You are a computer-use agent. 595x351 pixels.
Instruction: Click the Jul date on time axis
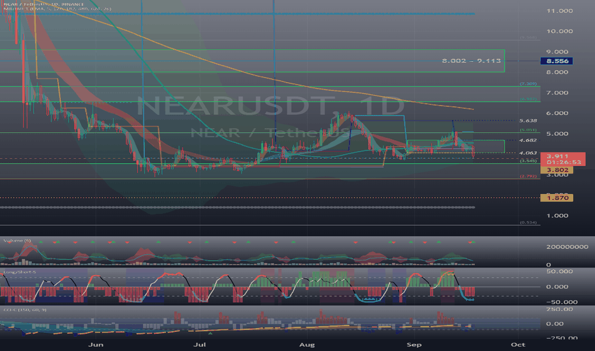pos(200,345)
